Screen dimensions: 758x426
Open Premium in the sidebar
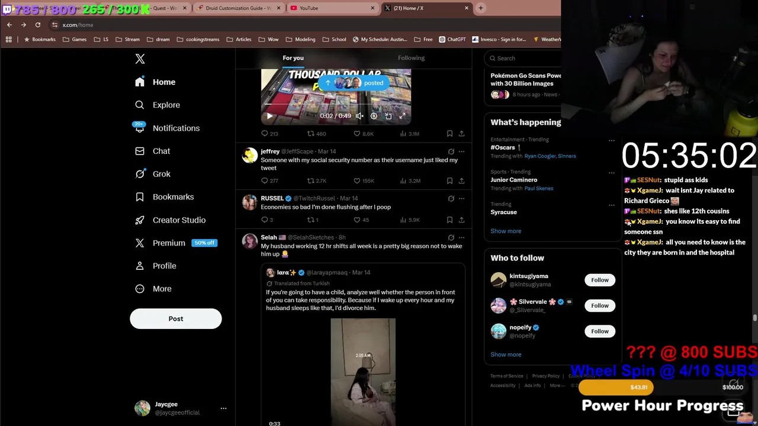[x=175, y=243]
